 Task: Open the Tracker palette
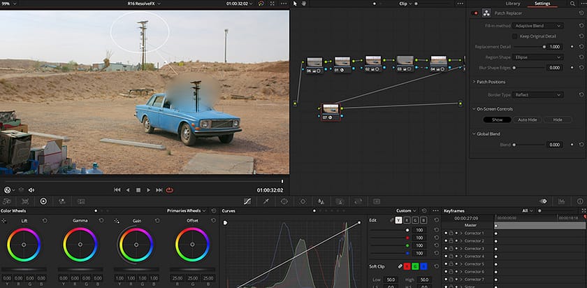(x=303, y=201)
